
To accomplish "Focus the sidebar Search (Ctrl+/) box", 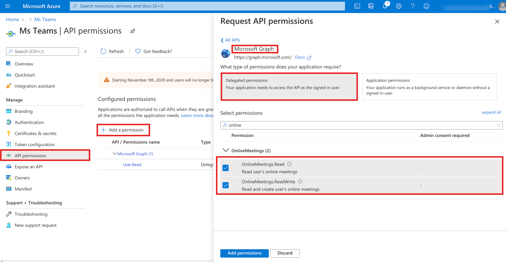I will pos(42,52).
